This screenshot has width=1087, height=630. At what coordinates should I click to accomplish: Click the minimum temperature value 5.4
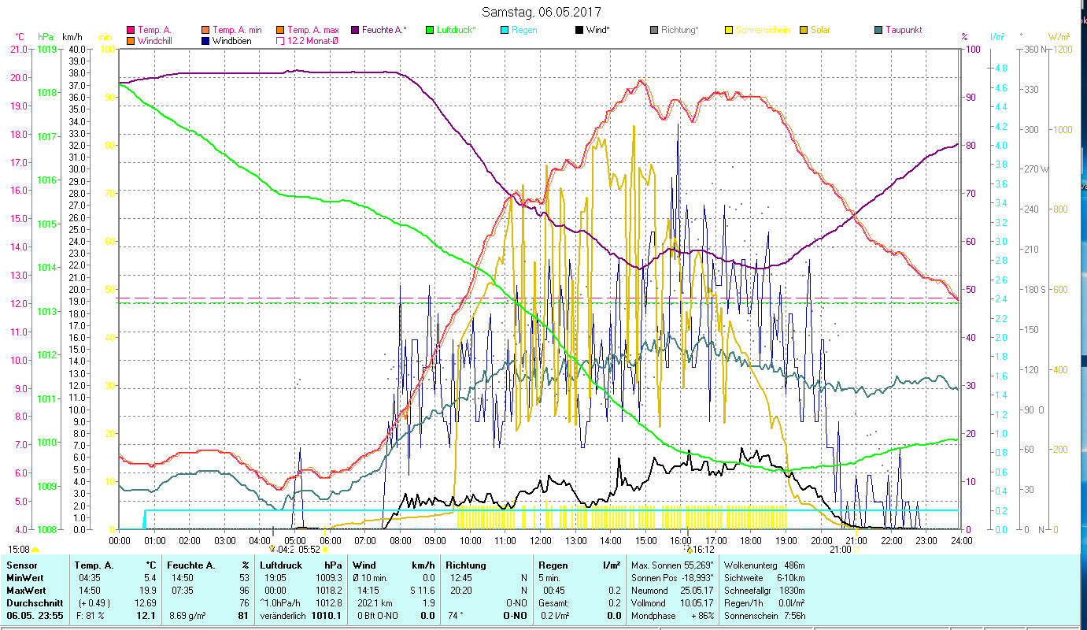[x=149, y=578]
